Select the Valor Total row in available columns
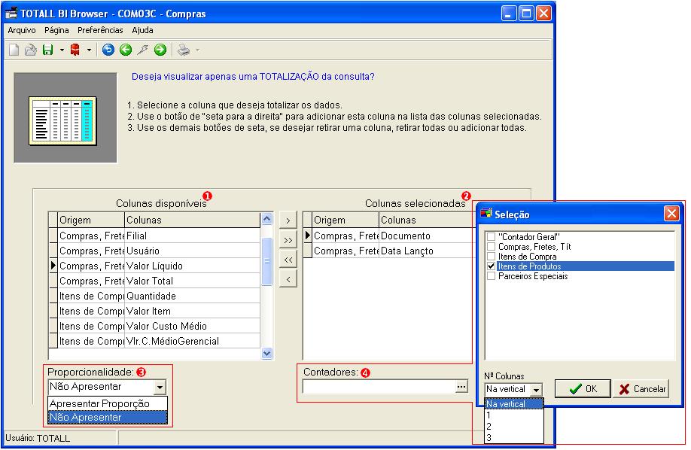The height and width of the screenshot is (450, 691). click(x=154, y=281)
